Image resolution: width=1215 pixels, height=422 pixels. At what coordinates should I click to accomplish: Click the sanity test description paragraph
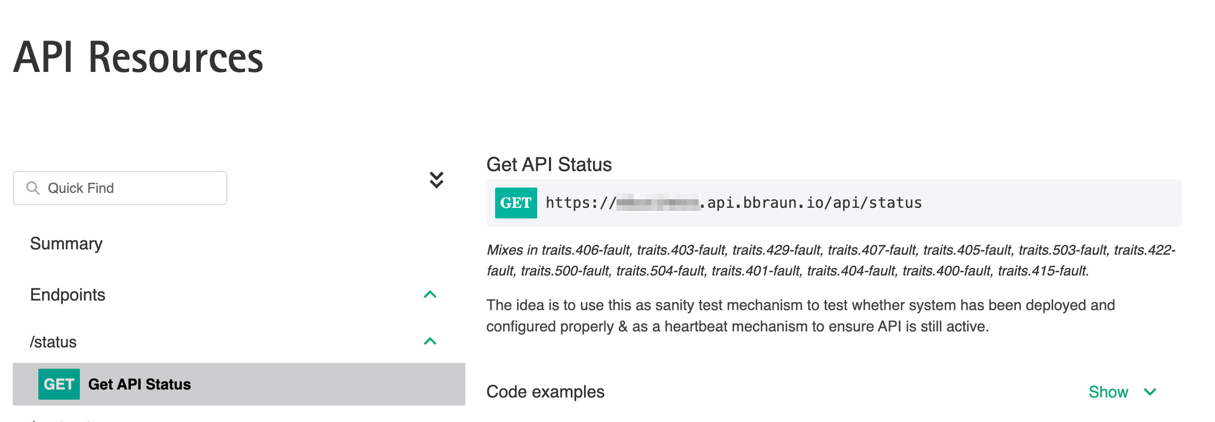pos(800,315)
